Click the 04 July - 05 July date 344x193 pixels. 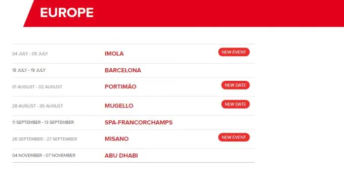click(x=30, y=54)
